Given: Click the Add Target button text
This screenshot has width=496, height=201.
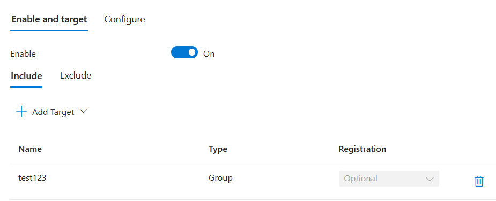Looking at the screenshot, I should click(53, 112).
